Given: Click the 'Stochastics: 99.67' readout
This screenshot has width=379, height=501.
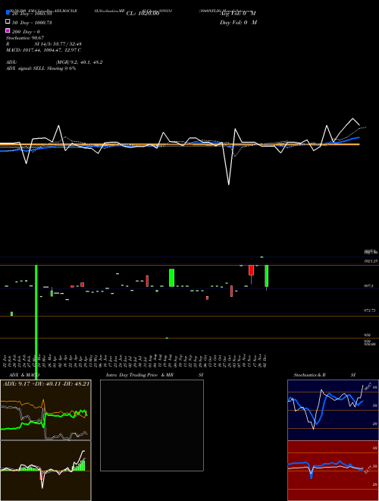Looking at the screenshot, I should pyautogui.click(x=25, y=38).
